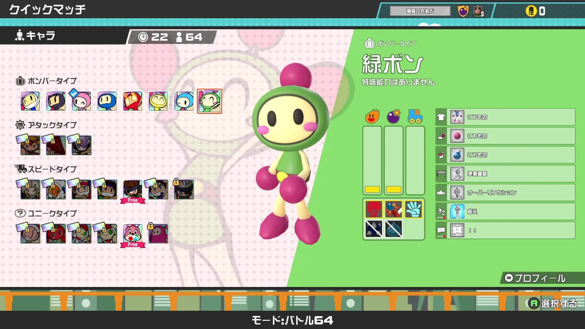Choose the Pink Bomber with checkmark
Screen dimensions: 585x329
click(x=81, y=101)
